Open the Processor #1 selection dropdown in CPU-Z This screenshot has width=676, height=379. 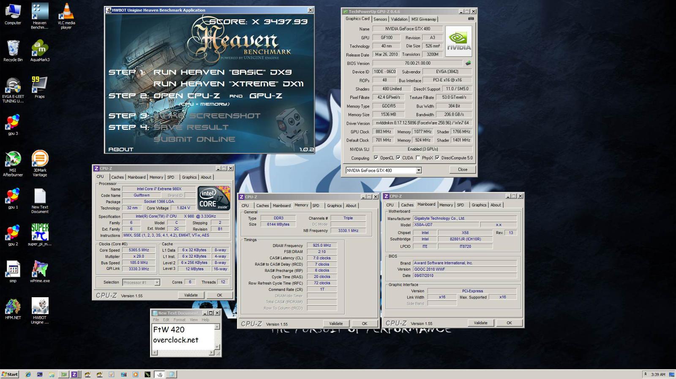157,282
